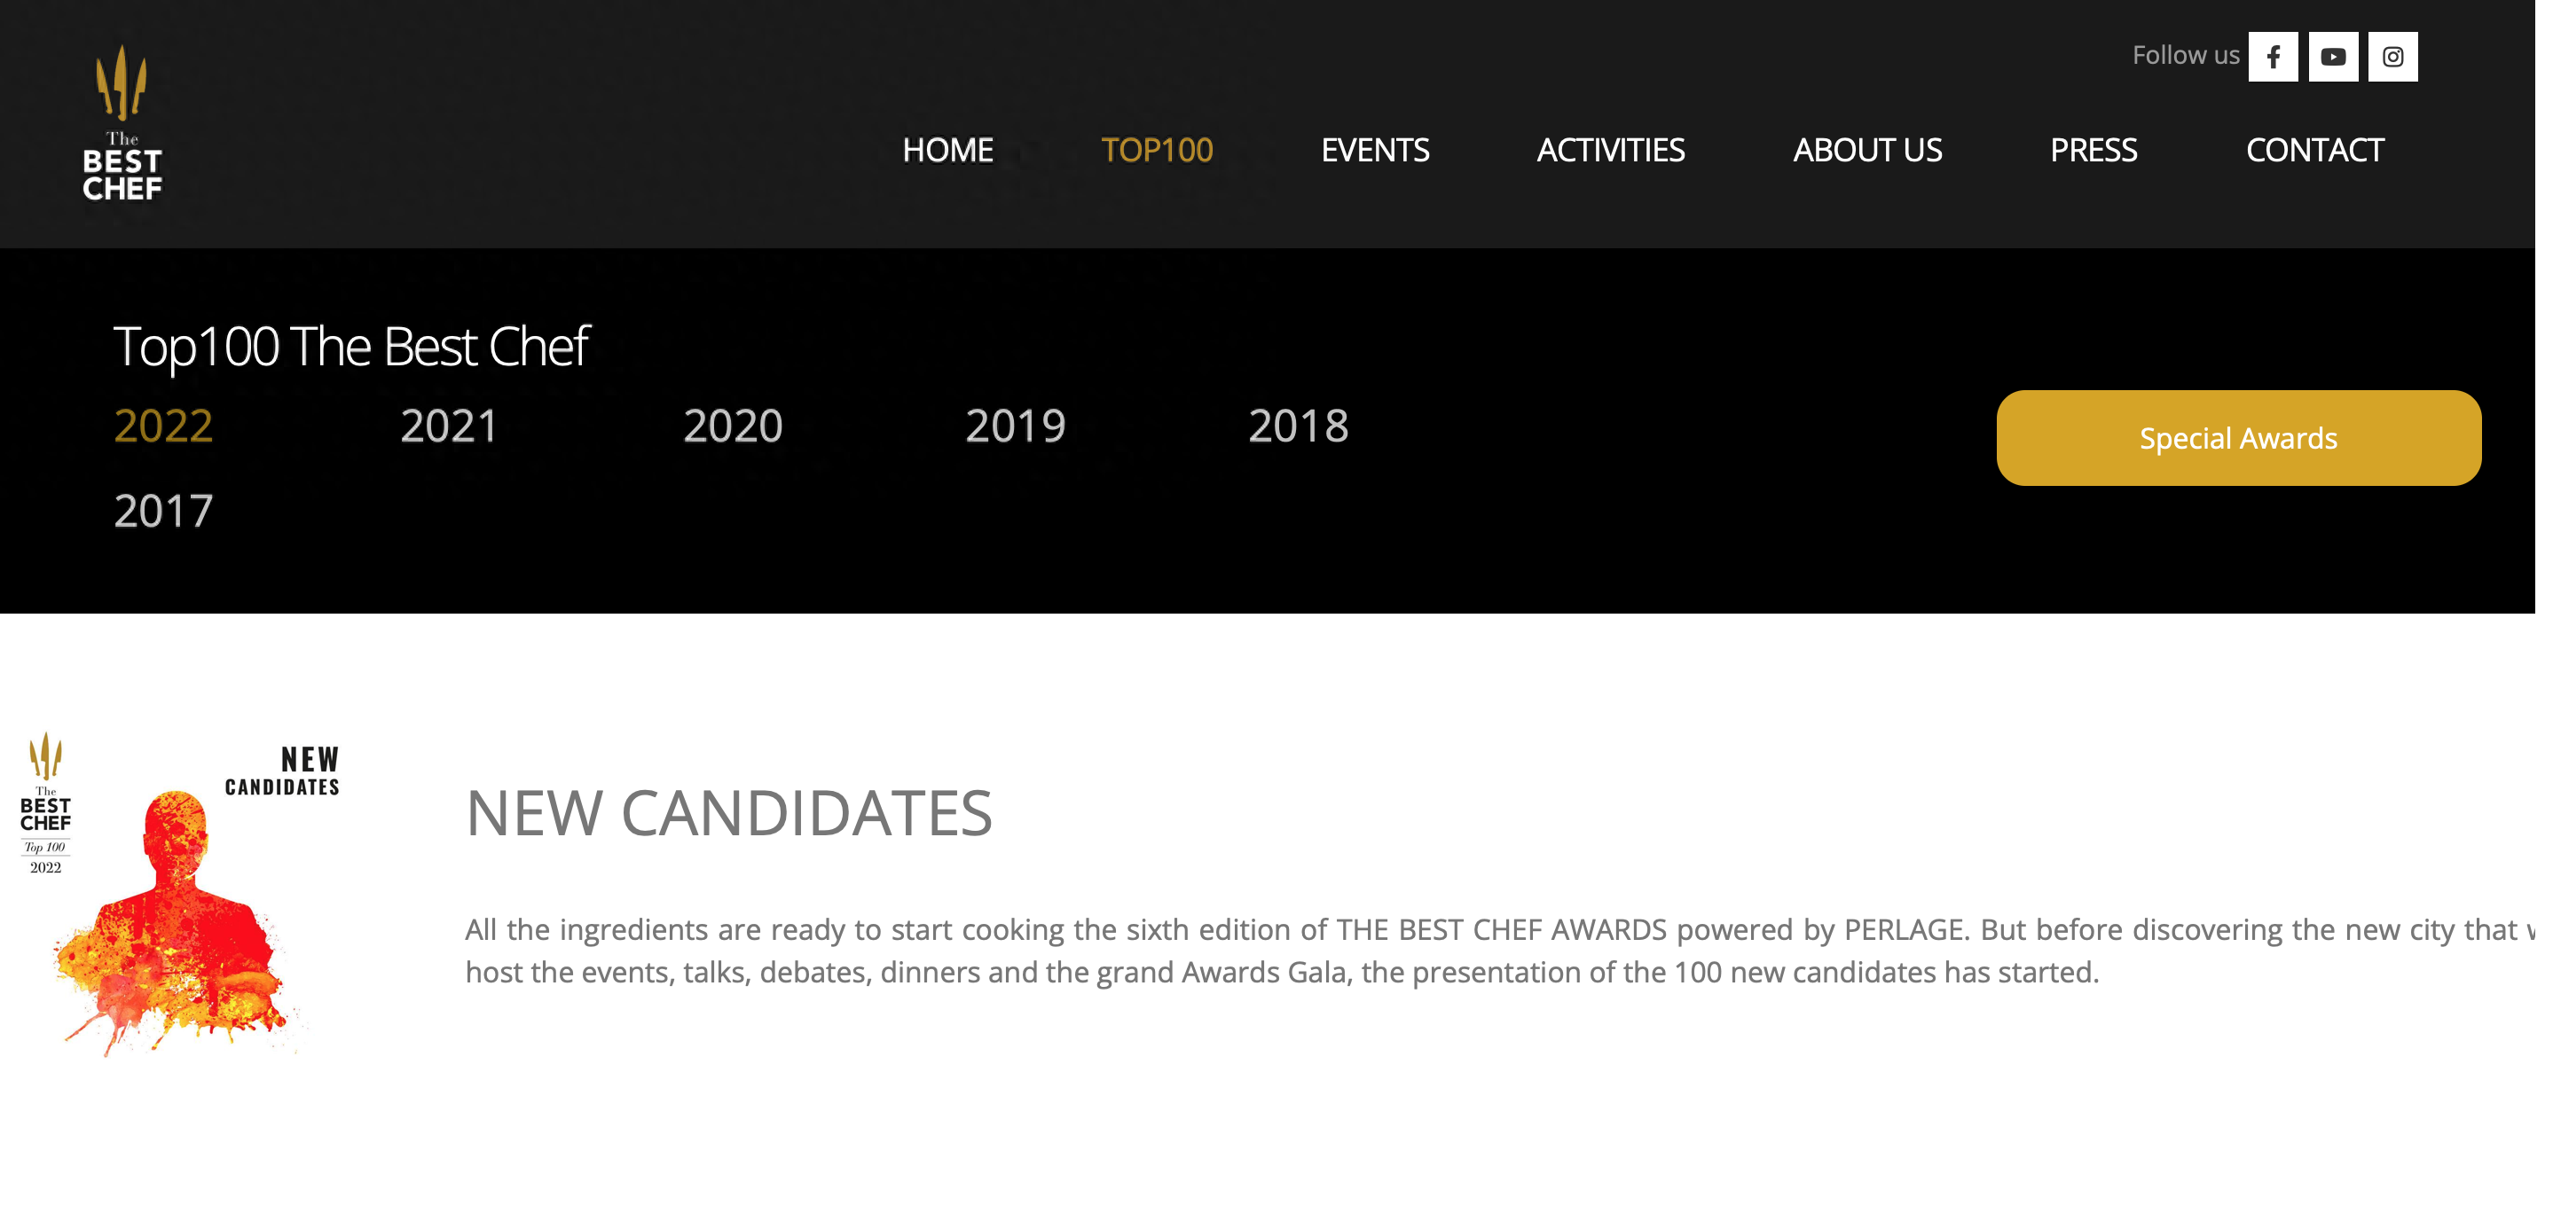Viewport: 2553px width, 1213px height.
Task: Open the ABOUT US page
Action: coord(1867,150)
